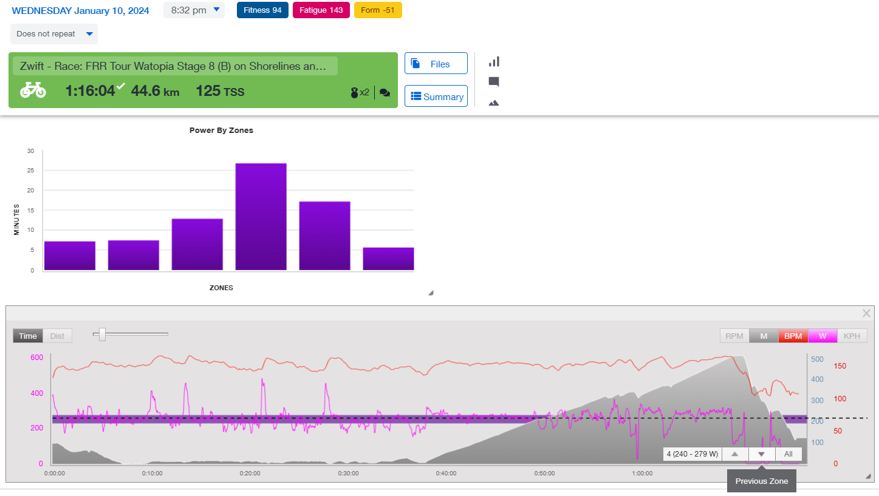This screenshot has height=496, width=879.
Task: Switch graph x-axis to Dist
Action: 57,336
